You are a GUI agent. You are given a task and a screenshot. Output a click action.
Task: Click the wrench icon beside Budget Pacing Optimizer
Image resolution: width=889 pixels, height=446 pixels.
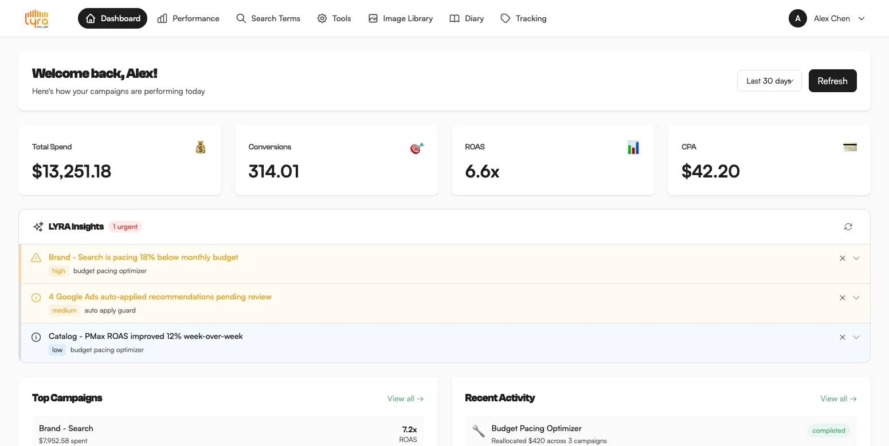click(479, 431)
